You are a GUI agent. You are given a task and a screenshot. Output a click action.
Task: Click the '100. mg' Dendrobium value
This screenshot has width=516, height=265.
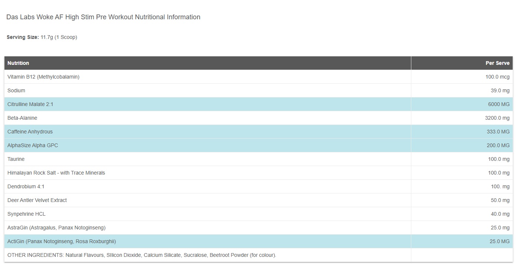click(x=500, y=186)
